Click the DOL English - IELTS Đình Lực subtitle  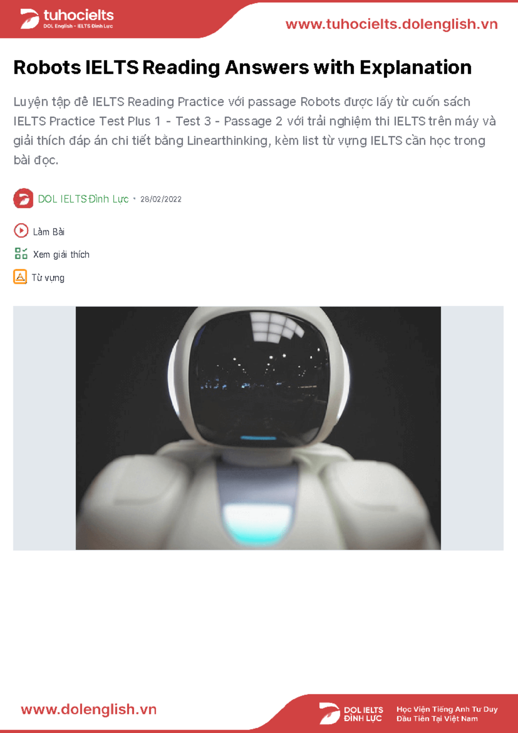(78, 26)
